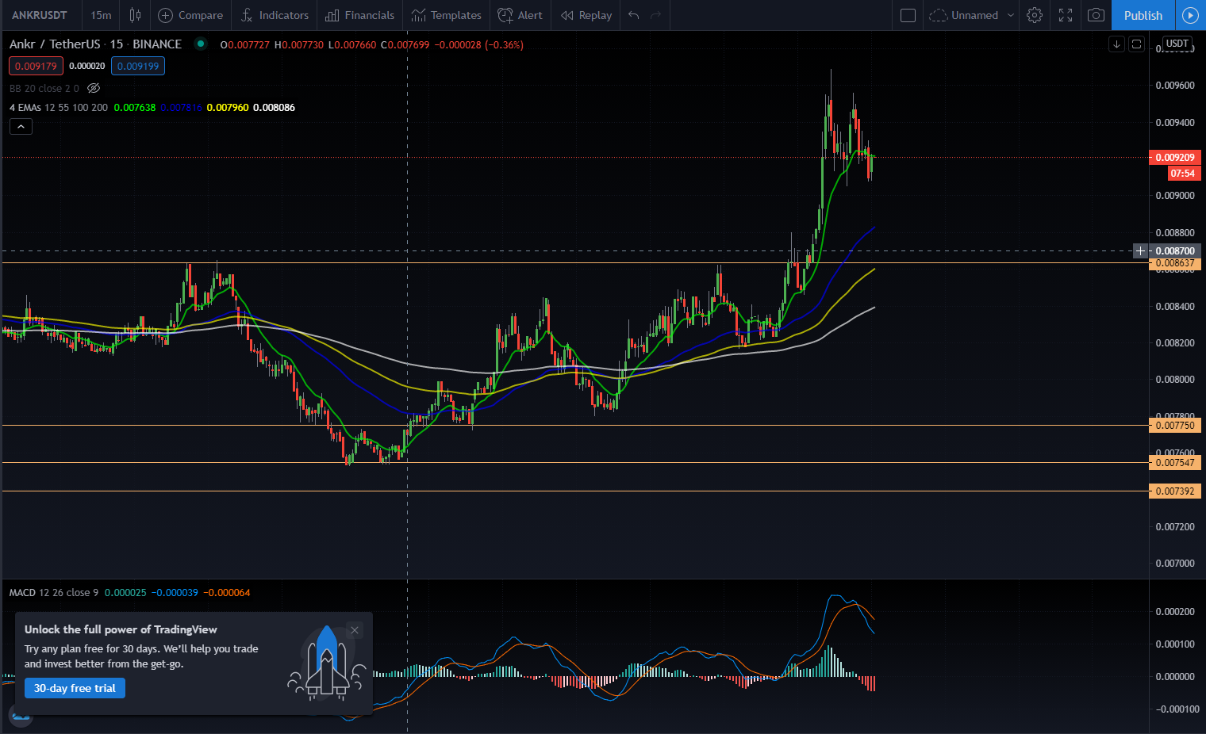Enter fullscreen mode
Image resolution: width=1206 pixels, height=734 pixels.
coord(1066,15)
